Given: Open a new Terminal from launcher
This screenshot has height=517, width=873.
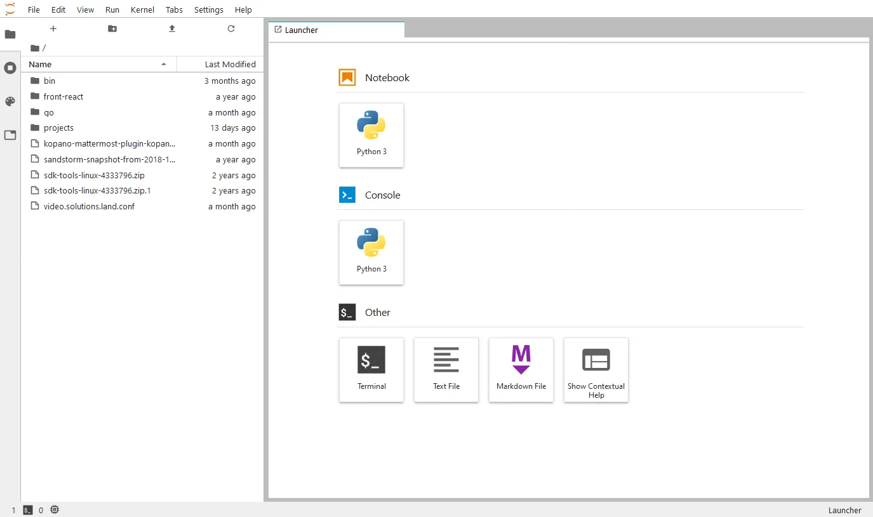Looking at the screenshot, I should tap(371, 370).
